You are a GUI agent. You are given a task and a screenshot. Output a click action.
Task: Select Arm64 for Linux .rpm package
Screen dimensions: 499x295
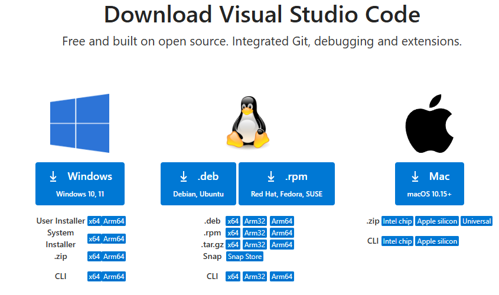click(x=282, y=233)
